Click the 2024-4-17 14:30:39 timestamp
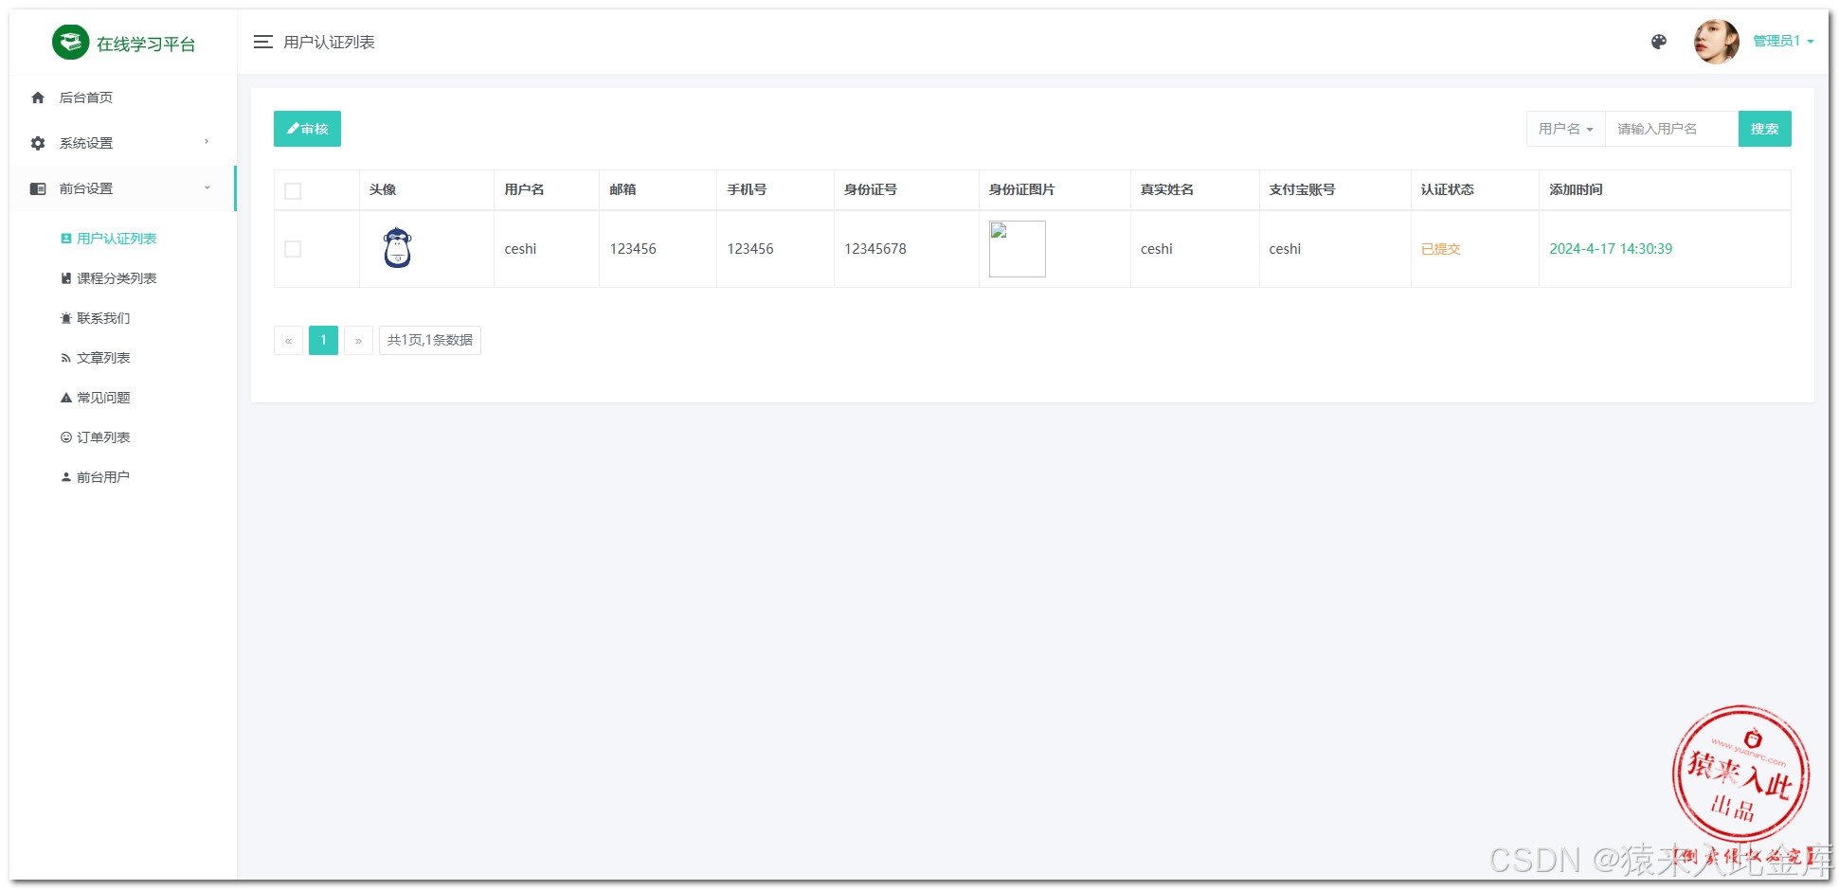This screenshot has width=1839, height=890. (x=1611, y=249)
